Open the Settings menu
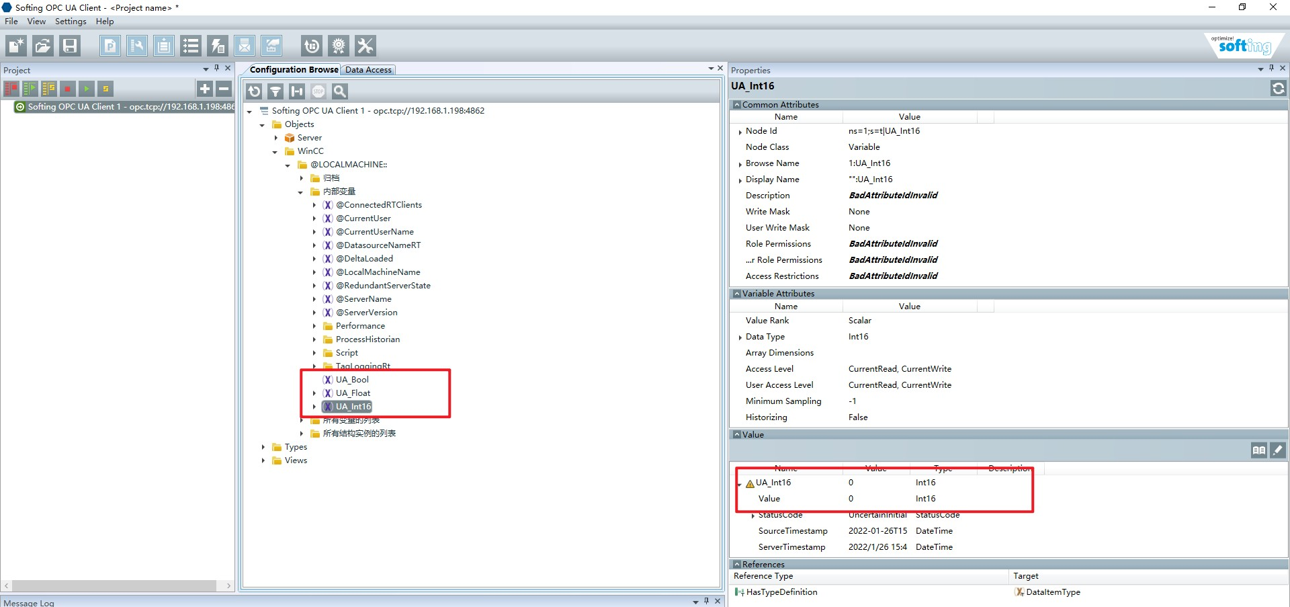The width and height of the screenshot is (1290, 607). pos(71,22)
